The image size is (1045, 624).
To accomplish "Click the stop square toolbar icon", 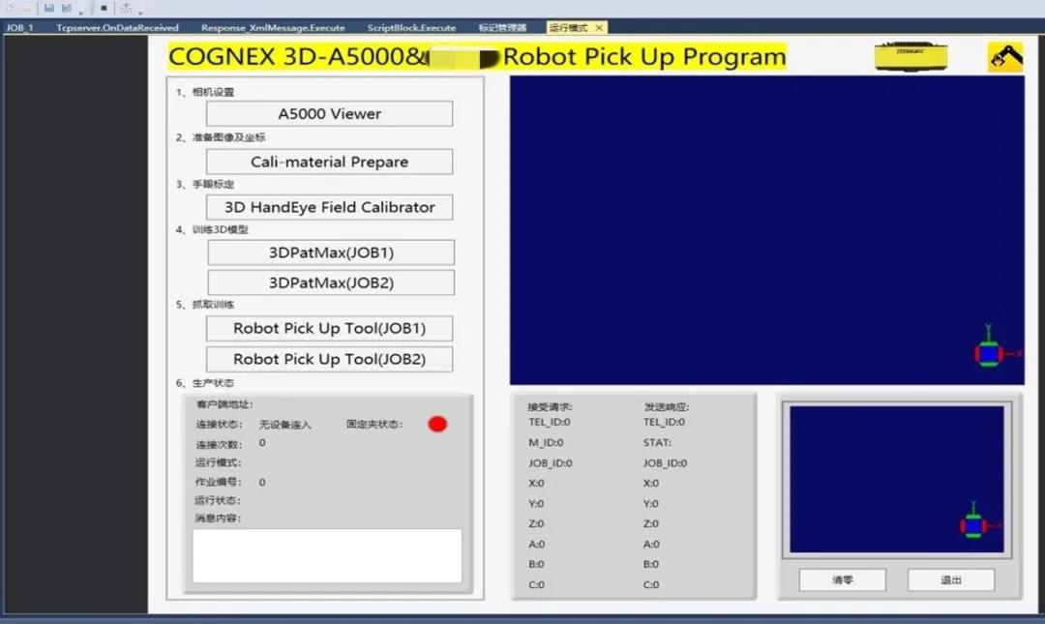I will [104, 8].
